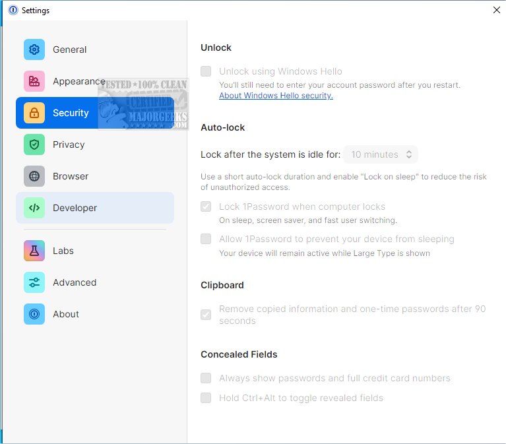The height and width of the screenshot is (444, 506).
Task: Navigate to Advanced settings
Action: pyautogui.click(x=95, y=282)
